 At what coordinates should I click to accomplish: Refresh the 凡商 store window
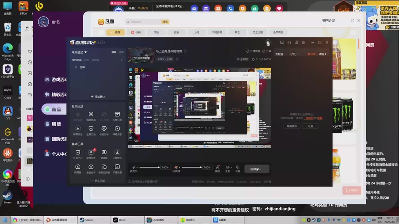pos(352,20)
